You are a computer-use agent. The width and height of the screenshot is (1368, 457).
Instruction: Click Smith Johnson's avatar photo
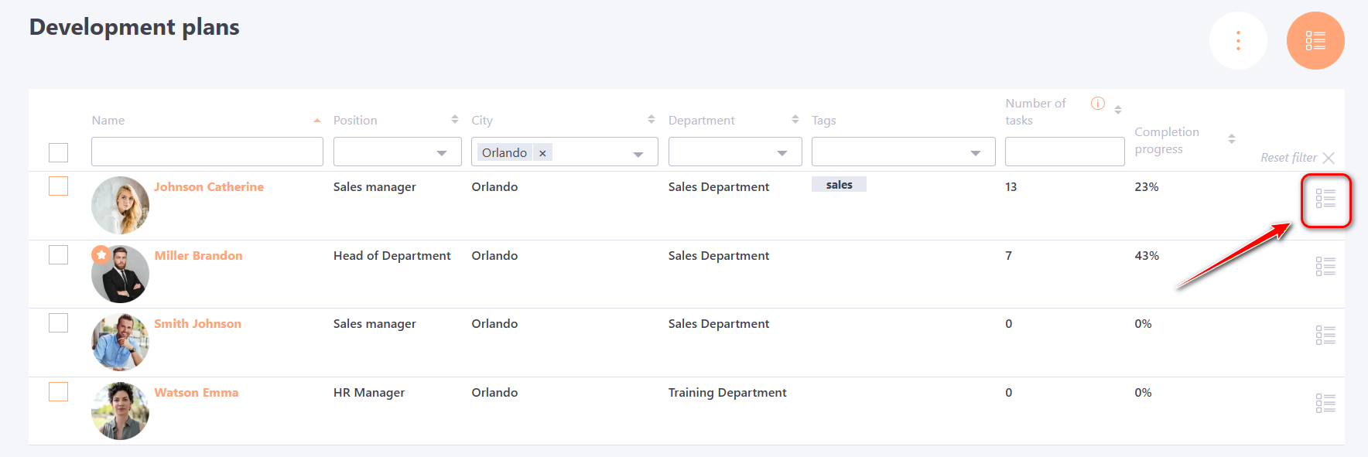(120, 342)
